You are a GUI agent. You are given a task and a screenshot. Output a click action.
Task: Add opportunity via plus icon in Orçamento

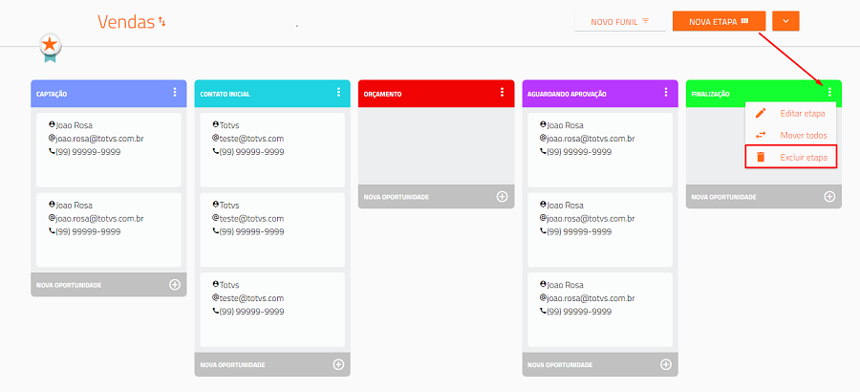pyautogui.click(x=502, y=197)
